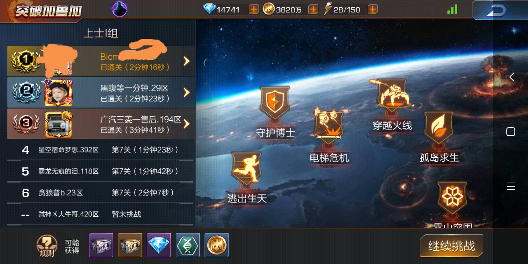Image resolution: width=528 pixels, height=264 pixels.
Task: Refill energy with the plus button
Action: tap(373, 10)
